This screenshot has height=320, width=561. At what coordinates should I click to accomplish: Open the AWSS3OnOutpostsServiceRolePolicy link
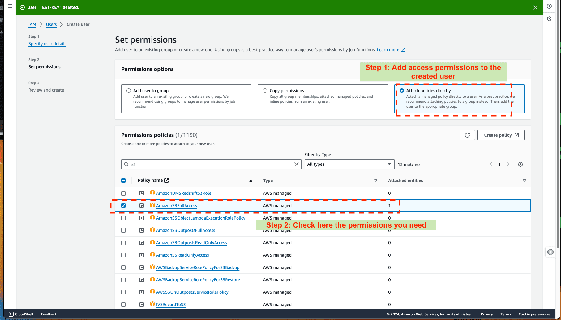pyautogui.click(x=192, y=292)
